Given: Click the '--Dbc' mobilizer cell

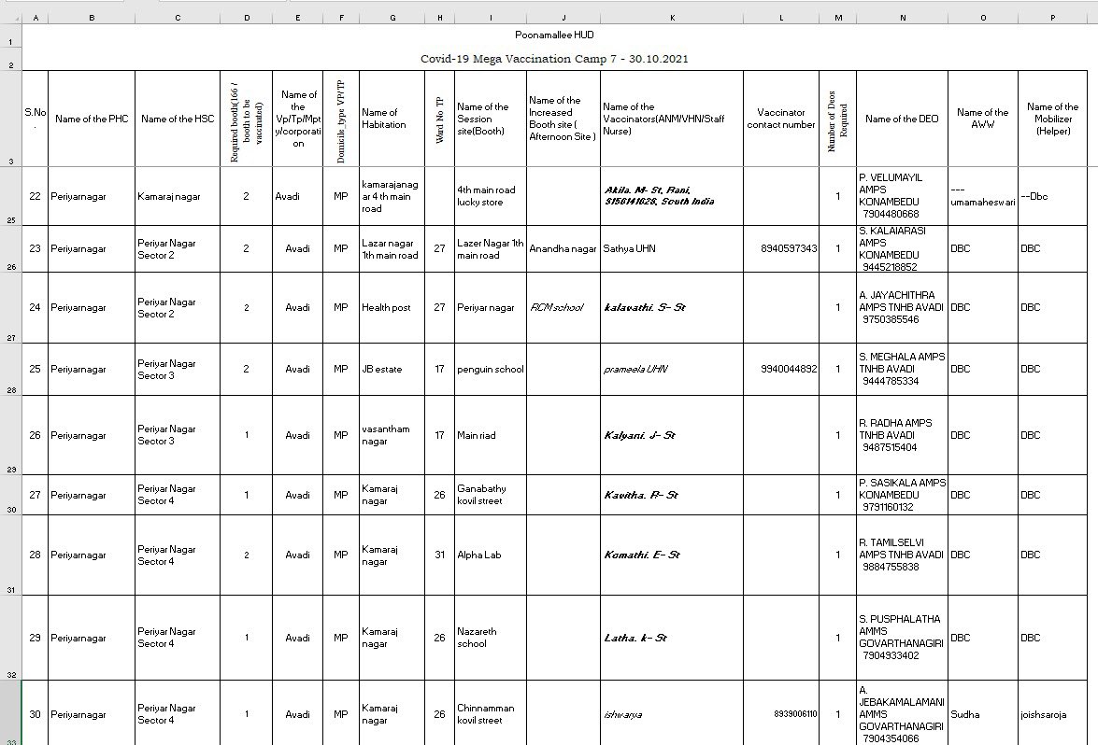Looking at the screenshot, I should 1052,197.
